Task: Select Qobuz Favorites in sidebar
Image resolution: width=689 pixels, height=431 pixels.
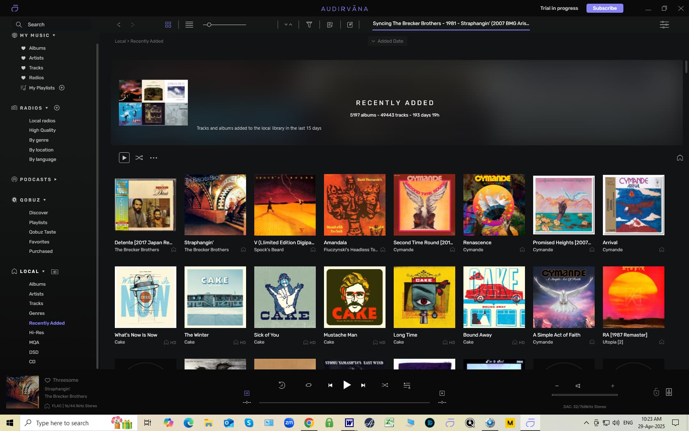Action: (39, 242)
